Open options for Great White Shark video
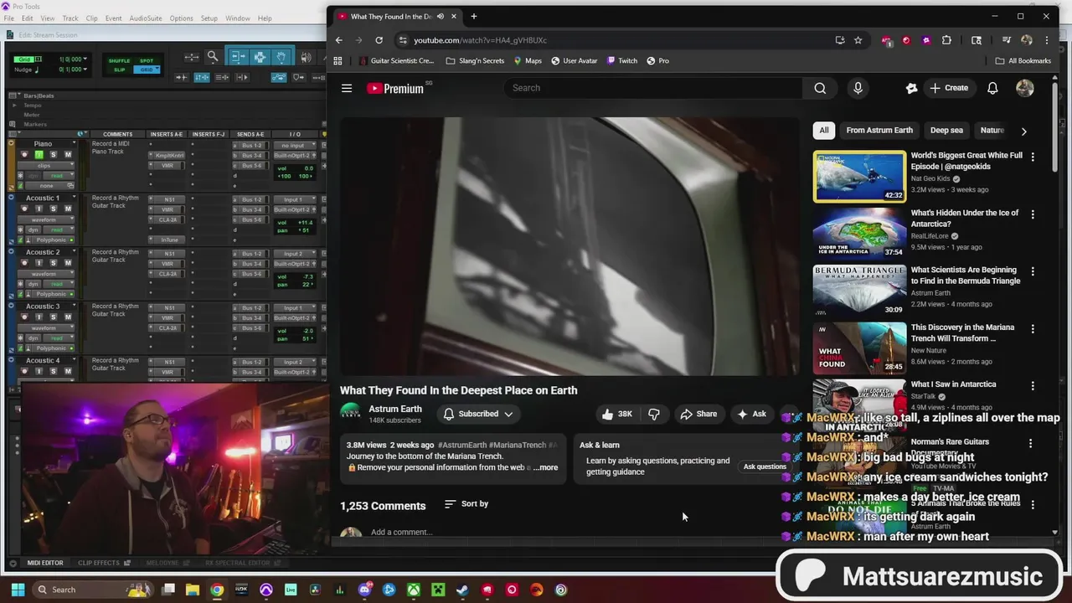This screenshot has height=603, width=1072. 1033,157
